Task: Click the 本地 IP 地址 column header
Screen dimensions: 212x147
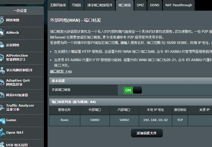Action: [x=156, y=110]
